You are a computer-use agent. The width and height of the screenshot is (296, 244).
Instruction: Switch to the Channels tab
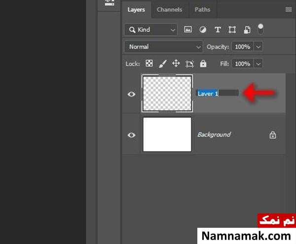170,10
